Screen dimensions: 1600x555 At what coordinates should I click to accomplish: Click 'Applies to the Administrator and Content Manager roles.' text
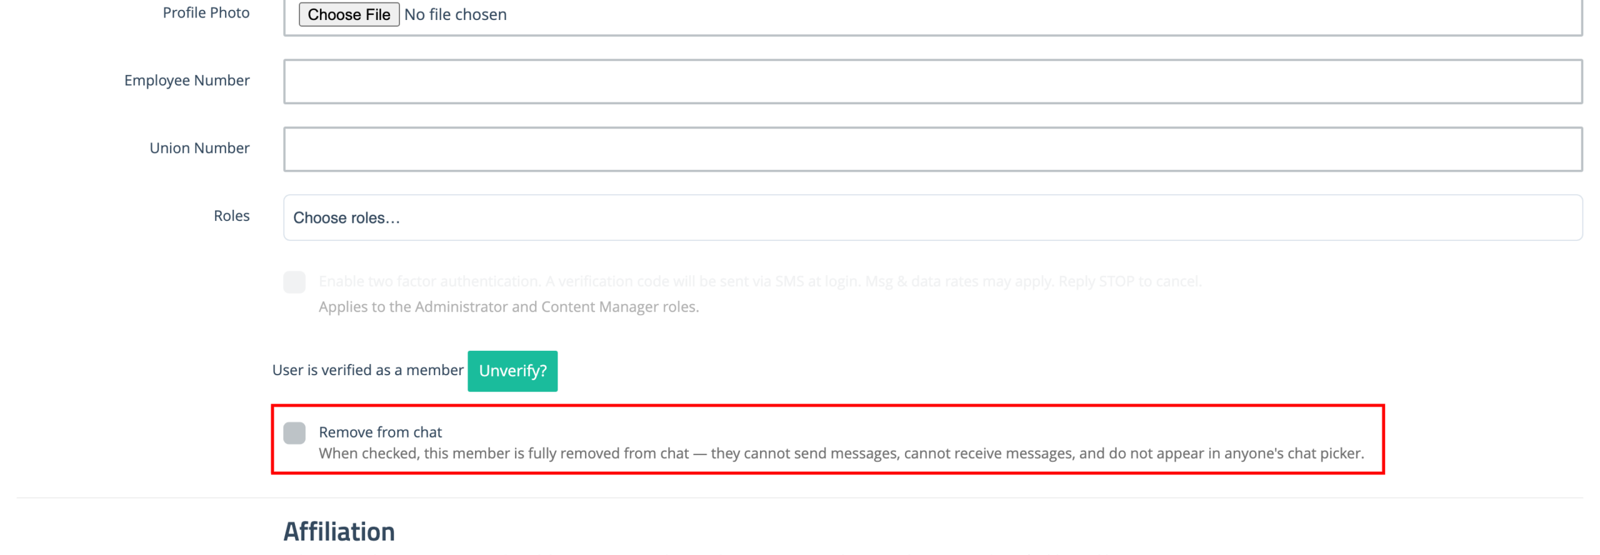(509, 307)
